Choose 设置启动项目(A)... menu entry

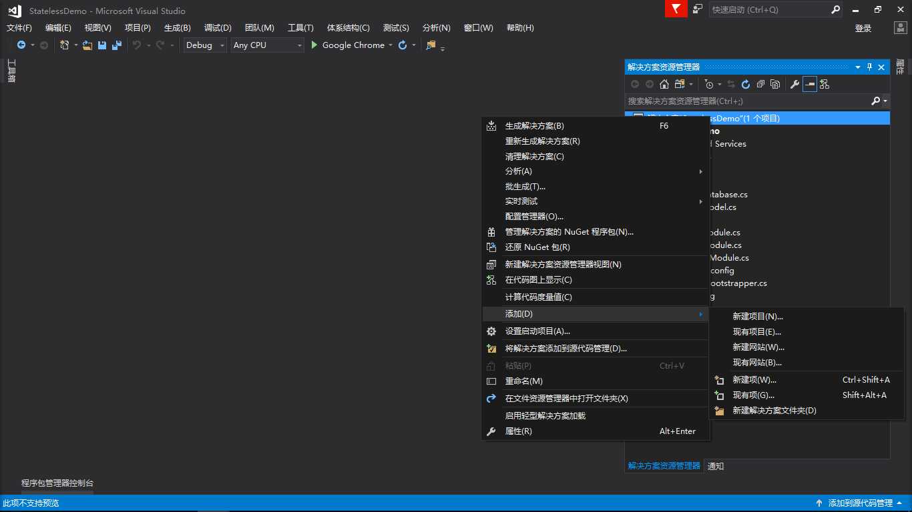pyautogui.click(x=596, y=331)
